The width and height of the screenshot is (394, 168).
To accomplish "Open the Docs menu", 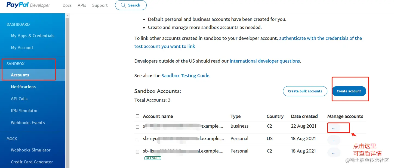I will (67, 5).
